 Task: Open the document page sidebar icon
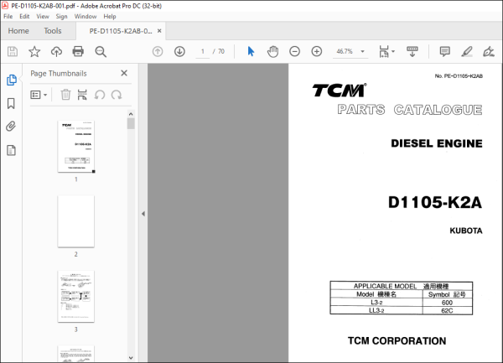(11, 150)
